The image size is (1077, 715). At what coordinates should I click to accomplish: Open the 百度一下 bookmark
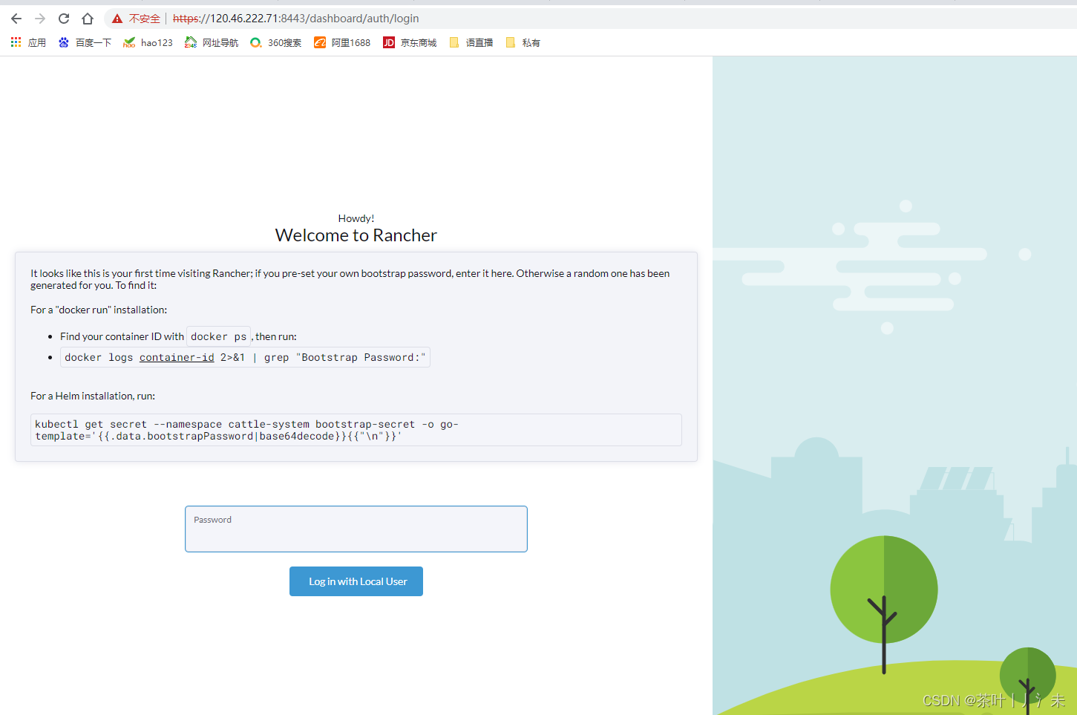[85, 42]
